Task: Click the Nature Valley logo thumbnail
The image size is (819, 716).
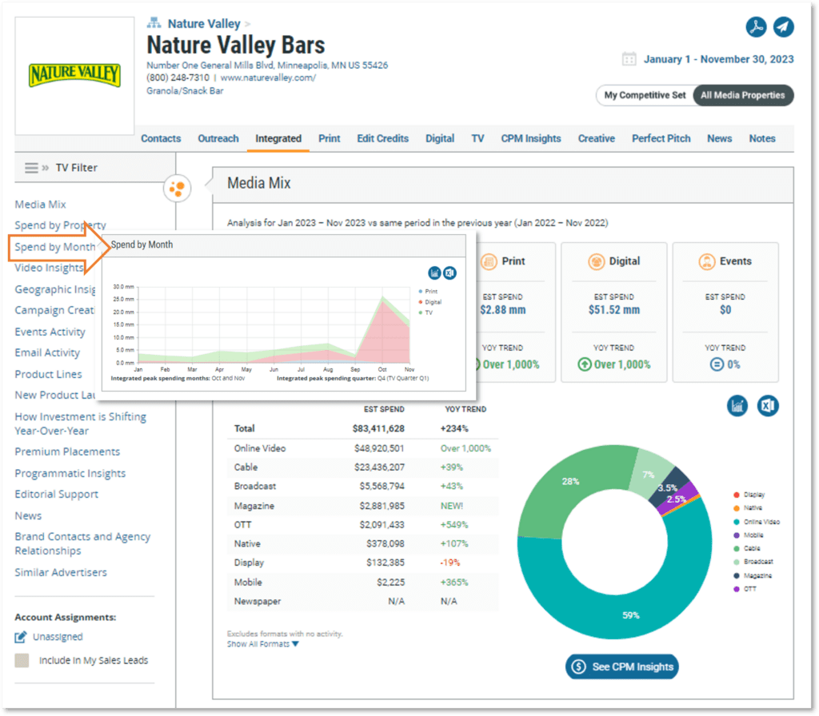Action: 74,76
